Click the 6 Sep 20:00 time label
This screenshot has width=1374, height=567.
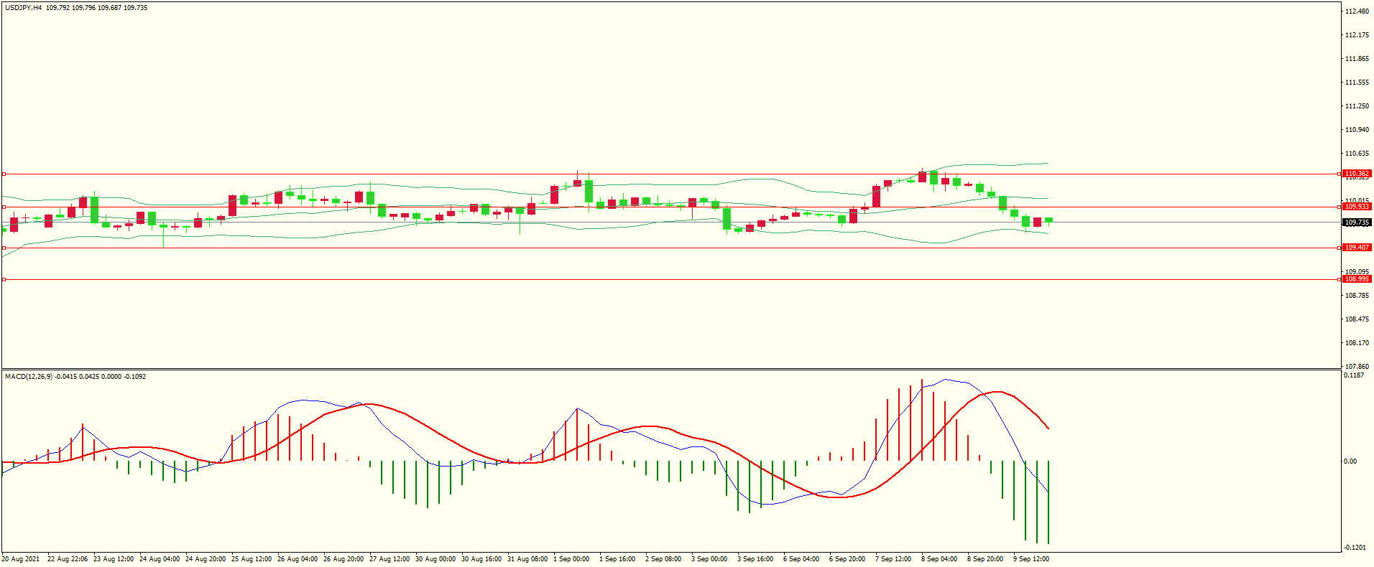click(x=847, y=559)
